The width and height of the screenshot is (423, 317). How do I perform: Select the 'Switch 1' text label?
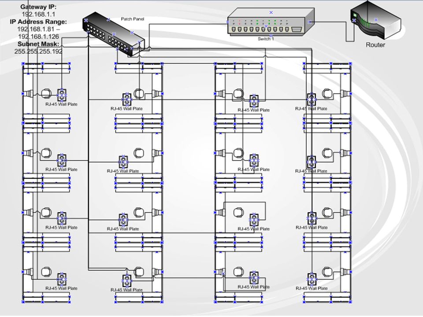[x=266, y=39]
